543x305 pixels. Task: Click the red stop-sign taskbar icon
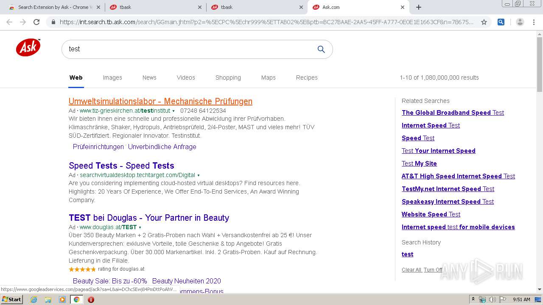coord(91,299)
